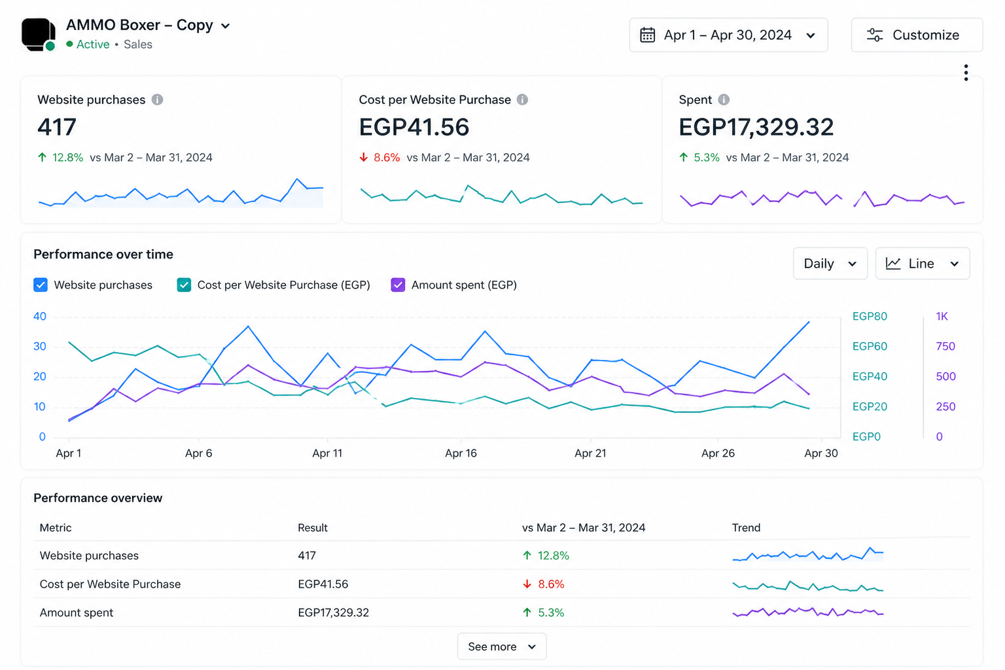Screen dimensions: 1005x670
Task: Click the line chart icon in chart type selector
Action: [893, 263]
